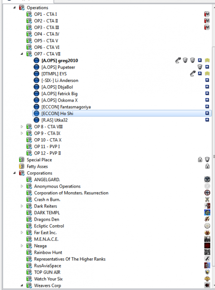Select the OP 11 - PVP I channel

[x=47, y=146]
